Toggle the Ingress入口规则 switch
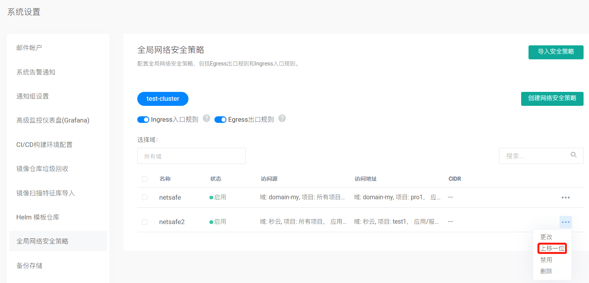 (x=143, y=120)
